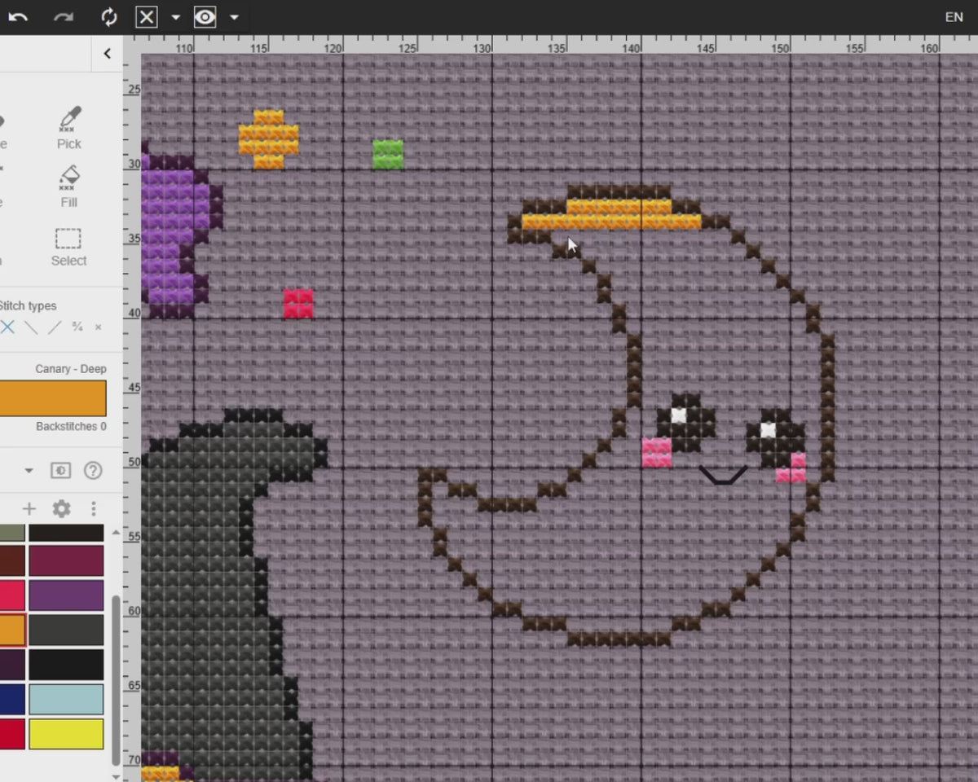Click the red stitch block on canvas
This screenshot has width=978, height=782.
pyautogui.click(x=298, y=304)
